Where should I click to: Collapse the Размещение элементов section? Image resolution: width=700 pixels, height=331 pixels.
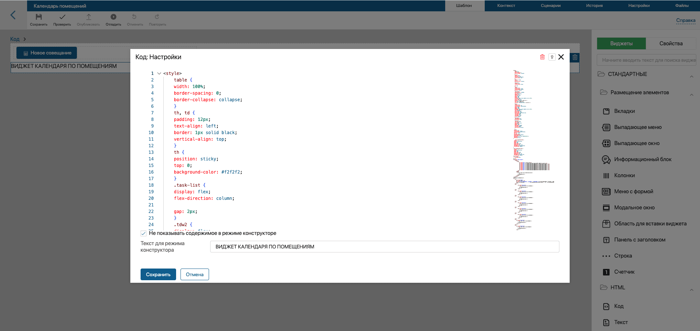[x=691, y=95]
